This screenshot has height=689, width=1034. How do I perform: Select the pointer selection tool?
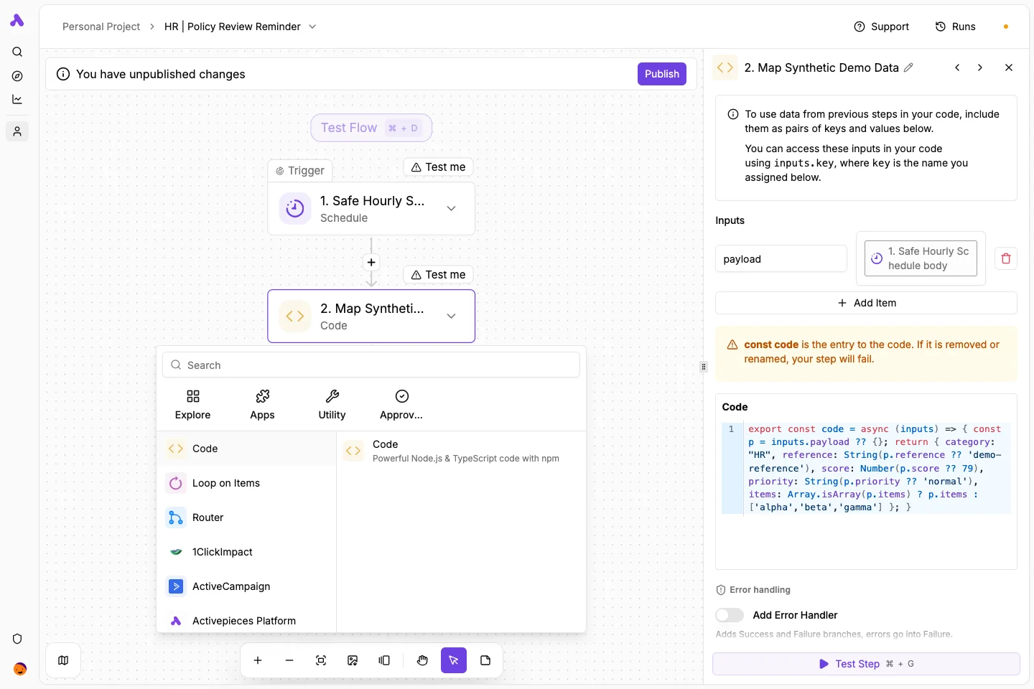(454, 660)
